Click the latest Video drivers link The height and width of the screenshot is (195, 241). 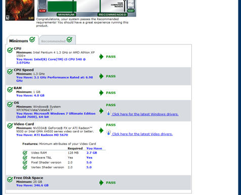pyautogui.click(x=142, y=134)
